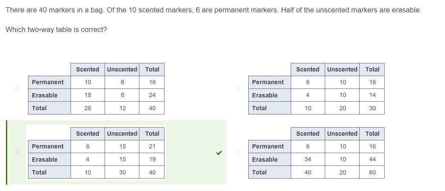
Task: Click the cell with value 24
Action: click(152, 95)
